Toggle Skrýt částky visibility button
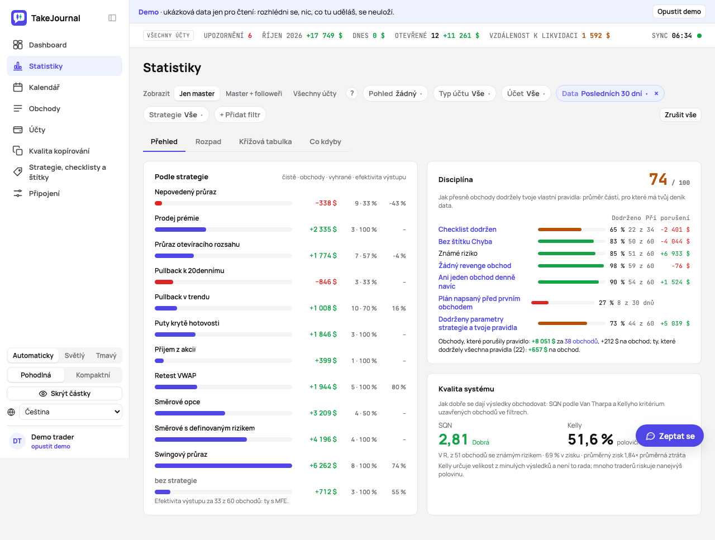Image resolution: width=715 pixels, height=540 pixels. click(65, 394)
